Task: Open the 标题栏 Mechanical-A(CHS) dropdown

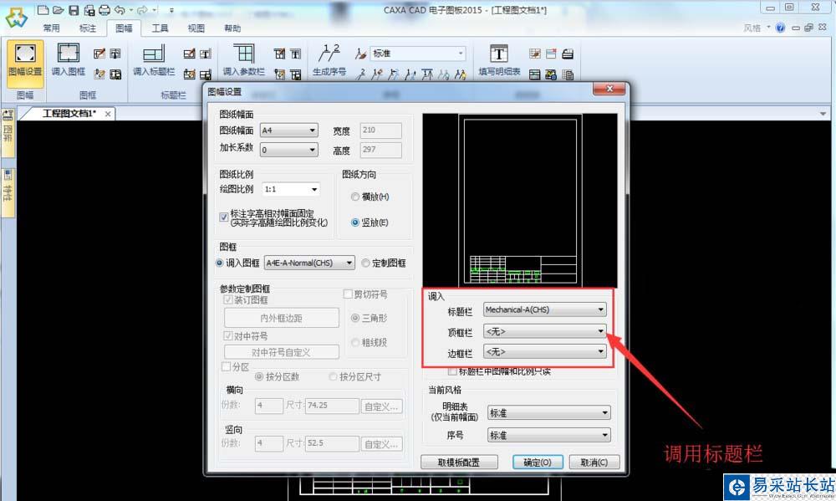Action: (x=545, y=309)
